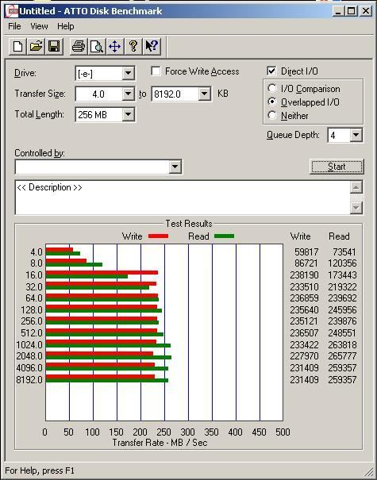Click read value 73541
Image resolution: width=377 pixels, height=480 pixels.
[344, 252]
